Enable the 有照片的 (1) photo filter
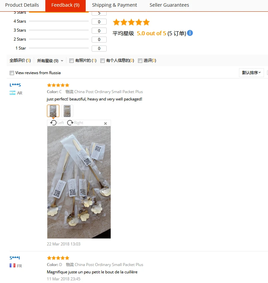The height and width of the screenshot is (283, 268). (x=71, y=61)
